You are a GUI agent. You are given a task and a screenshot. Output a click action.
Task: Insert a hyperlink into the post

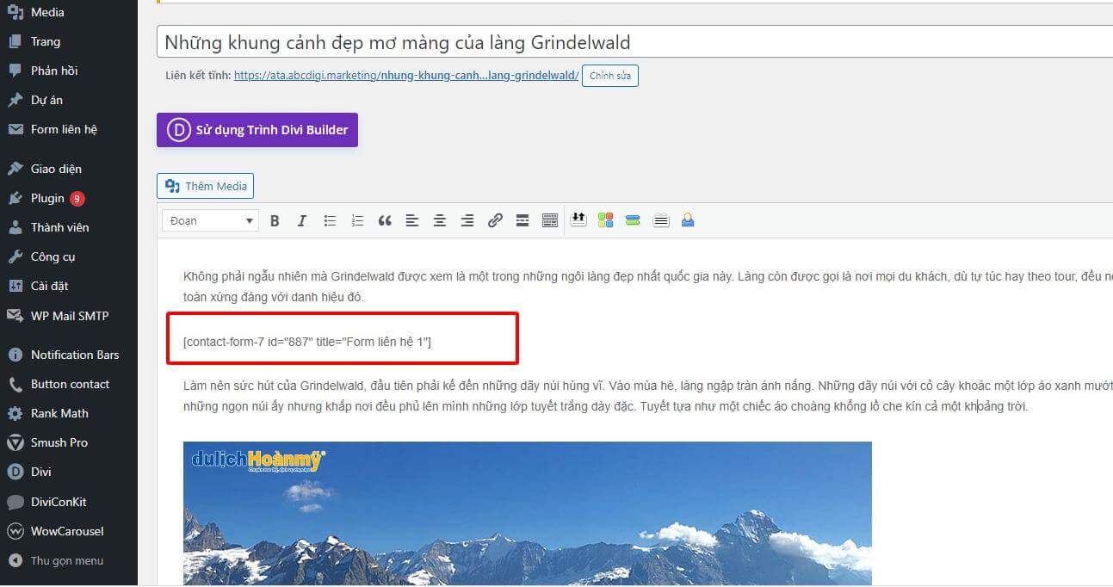(x=495, y=220)
